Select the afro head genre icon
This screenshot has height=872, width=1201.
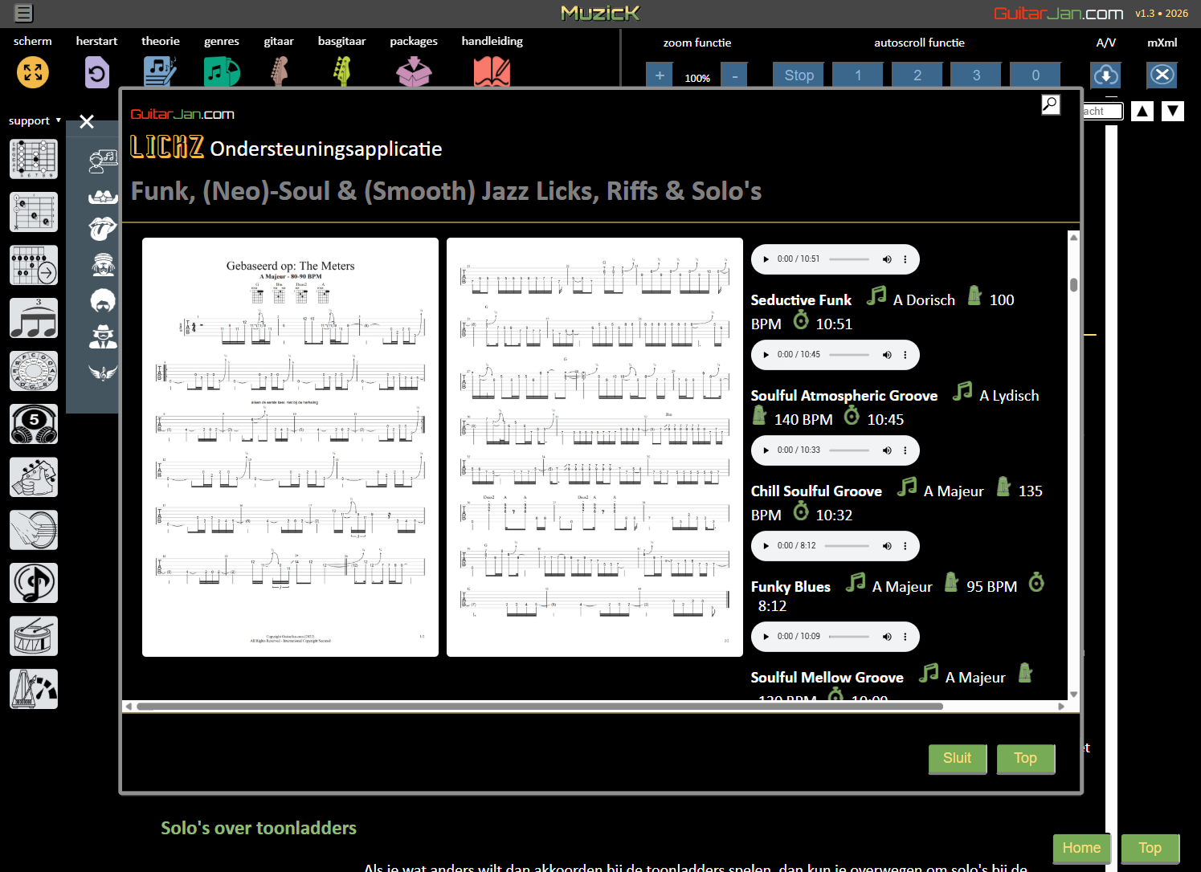point(103,301)
